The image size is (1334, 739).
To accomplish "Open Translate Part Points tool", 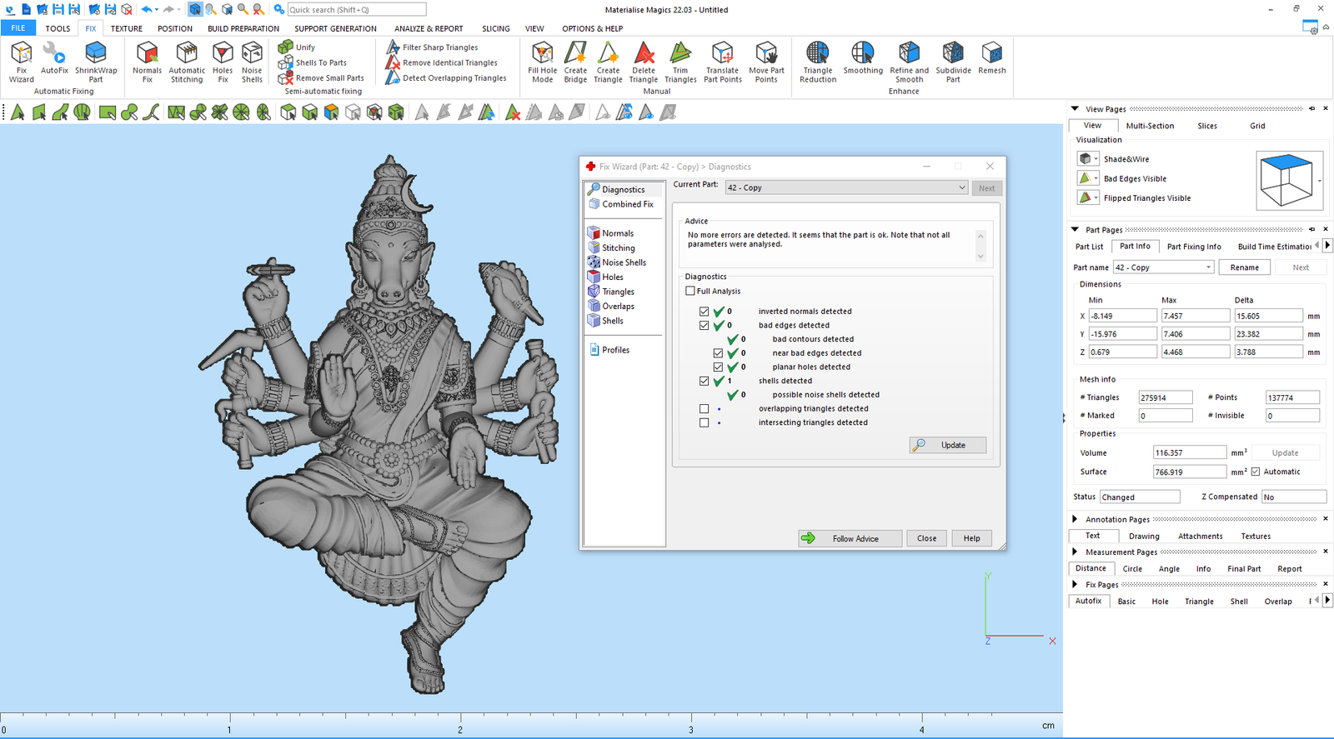I will (x=722, y=62).
